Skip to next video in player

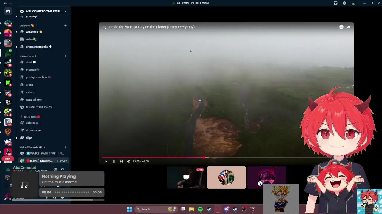[121, 161]
